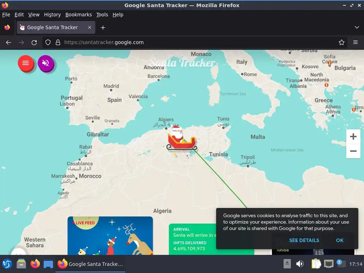Screen dimensions: 364x273
Task: Click the Lisbon city label
Action: click(67, 104)
